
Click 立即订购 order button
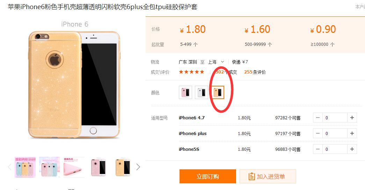tap(207, 176)
